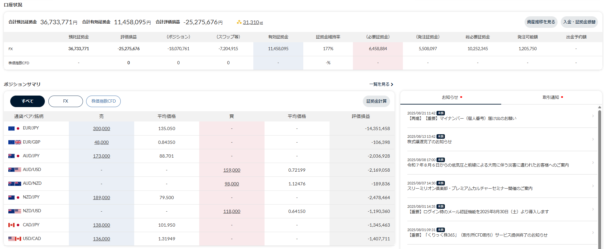This screenshot has height=249, width=604.
Task: Click the 未読 badge on the 2025/08/21 notice
Action: pyautogui.click(x=441, y=113)
